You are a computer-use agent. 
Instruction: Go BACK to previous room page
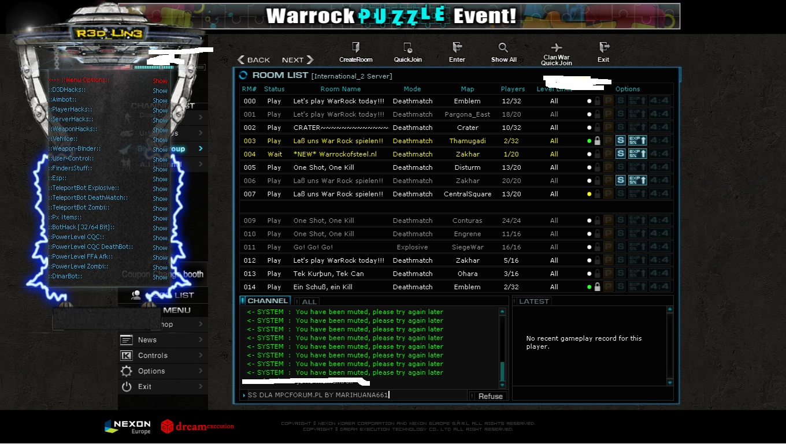[x=254, y=59]
